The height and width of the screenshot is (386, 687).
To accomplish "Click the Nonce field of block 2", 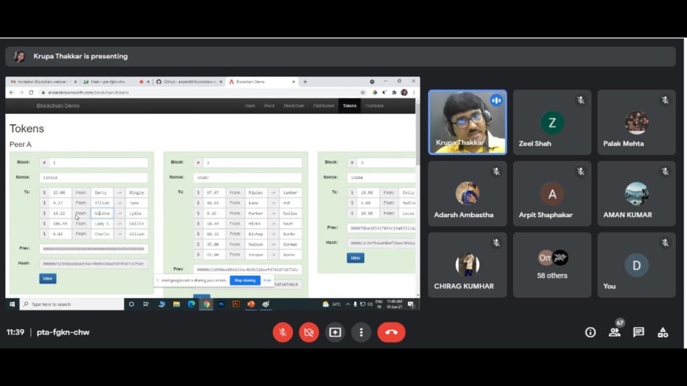I will click(x=247, y=178).
